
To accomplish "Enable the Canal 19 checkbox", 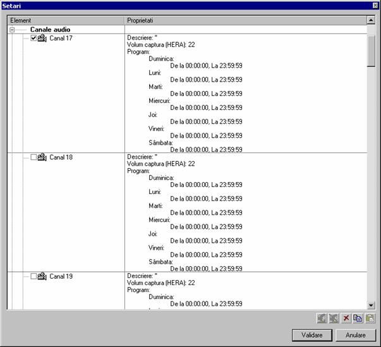I will point(34,276).
